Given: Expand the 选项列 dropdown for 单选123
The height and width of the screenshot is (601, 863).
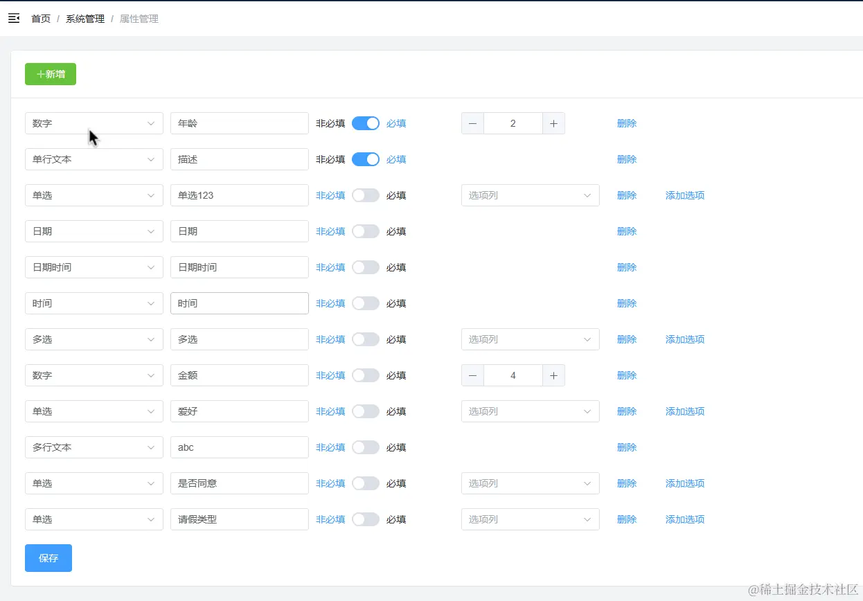Looking at the screenshot, I should pyautogui.click(x=531, y=195).
